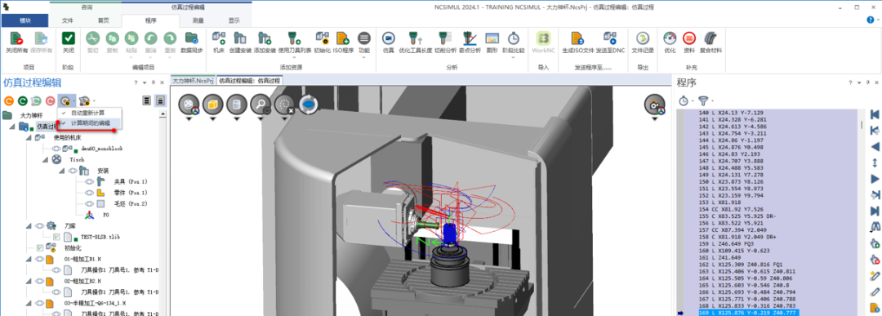Toggle visibility eye of 零件 (Pos.1)
882x316 pixels.
click(89, 193)
